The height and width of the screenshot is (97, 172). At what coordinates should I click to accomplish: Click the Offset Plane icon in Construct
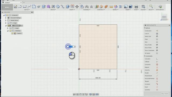click(97, 6)
